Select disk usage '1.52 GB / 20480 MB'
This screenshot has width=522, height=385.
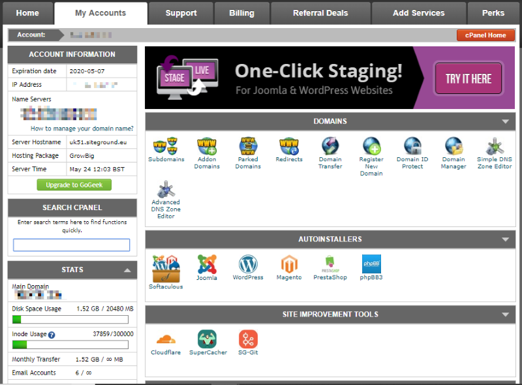[105, 309]
